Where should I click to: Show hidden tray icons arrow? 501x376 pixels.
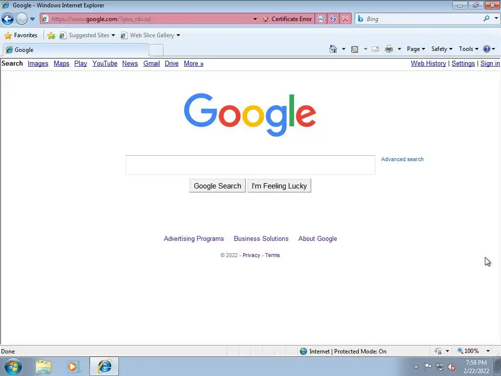pos(416,367)
